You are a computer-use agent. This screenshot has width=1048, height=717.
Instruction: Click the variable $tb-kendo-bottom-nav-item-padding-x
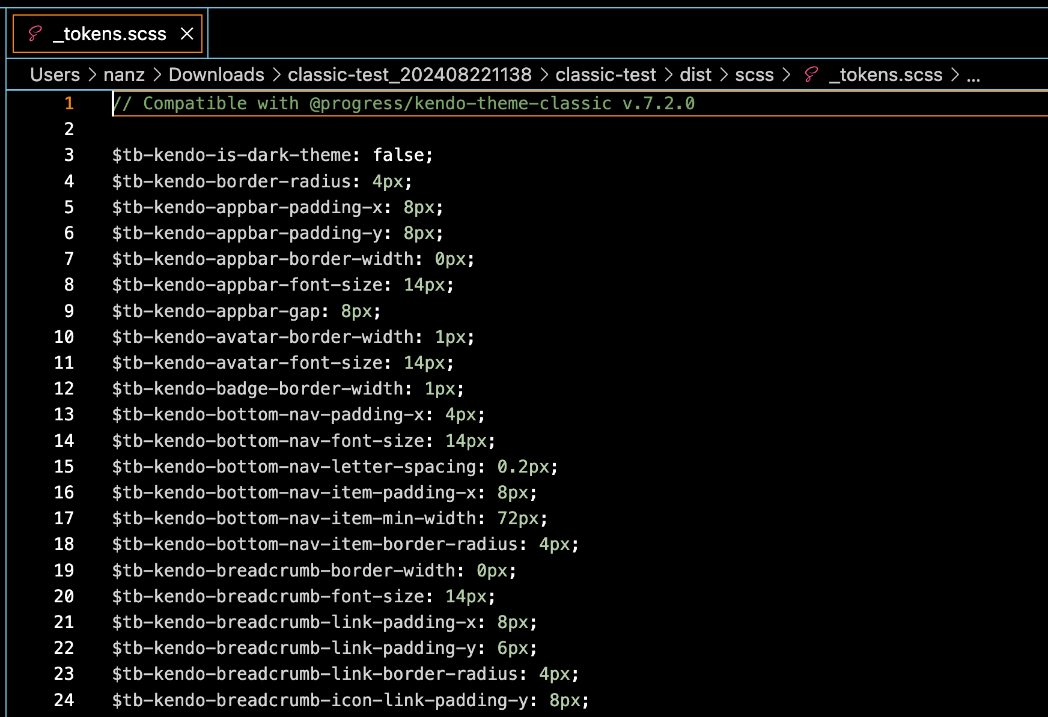[294, 492]
